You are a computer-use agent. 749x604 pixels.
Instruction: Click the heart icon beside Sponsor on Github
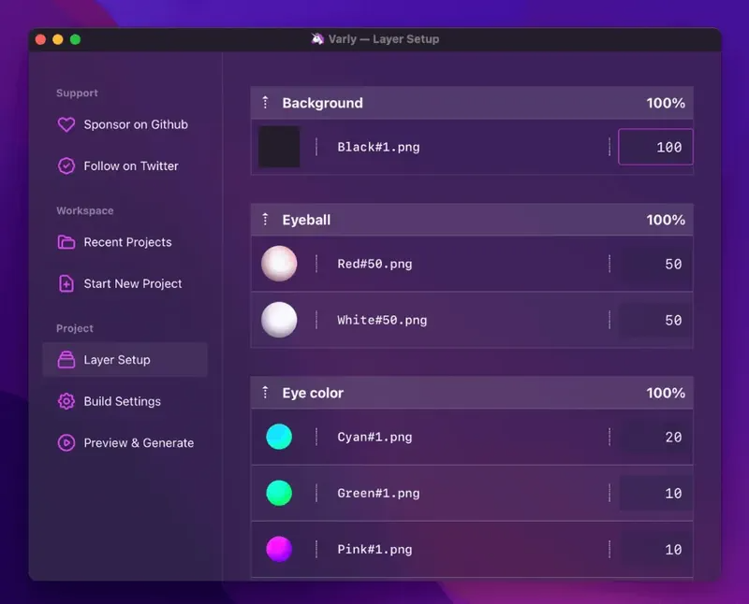pyautogui.click(x=66, y=124)
